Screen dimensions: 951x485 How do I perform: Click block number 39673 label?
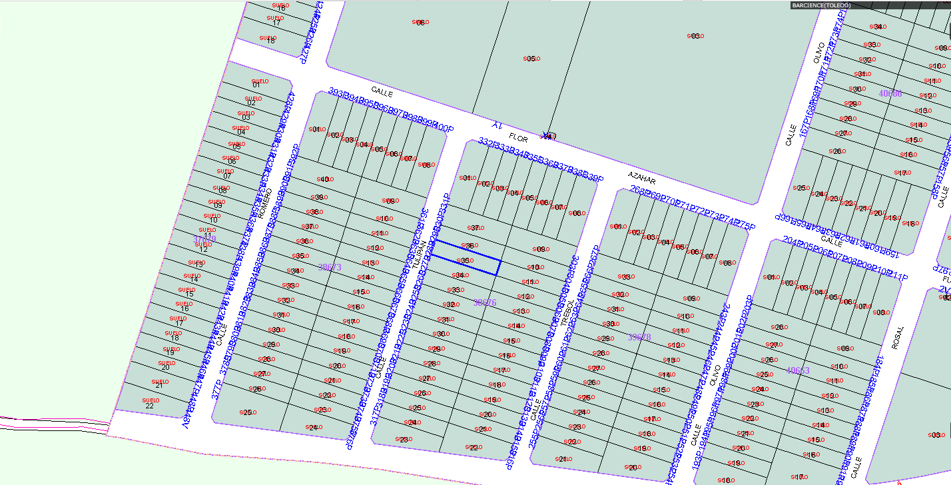coord(330,267)
